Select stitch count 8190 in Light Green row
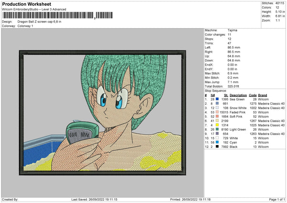Image resolution: width=287 pixels, height=203 pixels. pos(225,130)
